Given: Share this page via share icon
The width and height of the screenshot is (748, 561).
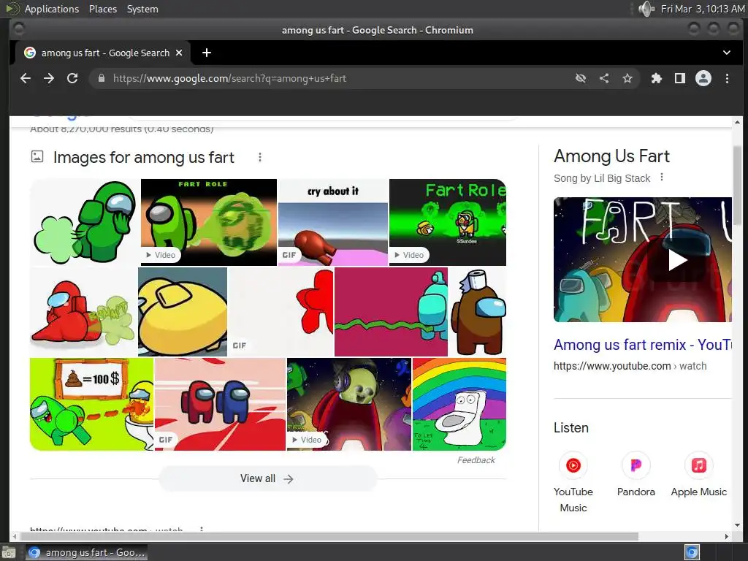Looking at the screenshot, I should (604, 78).
